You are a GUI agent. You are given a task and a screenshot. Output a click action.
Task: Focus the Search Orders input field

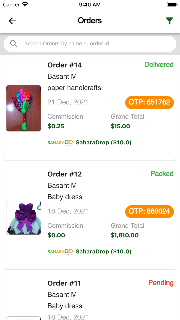point(95,44)
